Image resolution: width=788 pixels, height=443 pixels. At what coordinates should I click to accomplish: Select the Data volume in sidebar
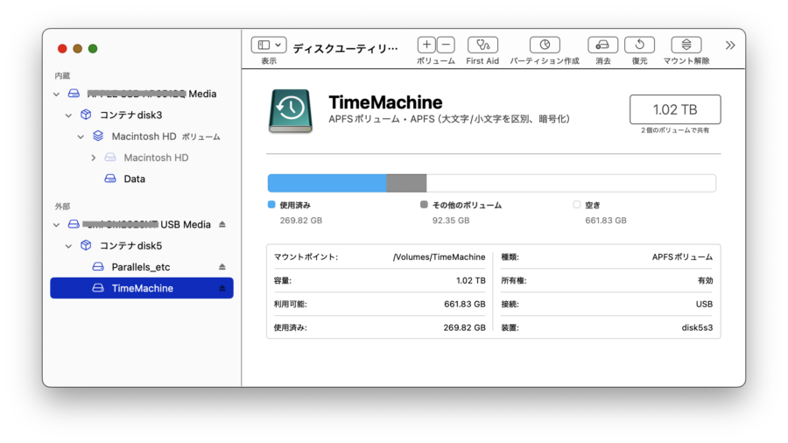(134, 179)
